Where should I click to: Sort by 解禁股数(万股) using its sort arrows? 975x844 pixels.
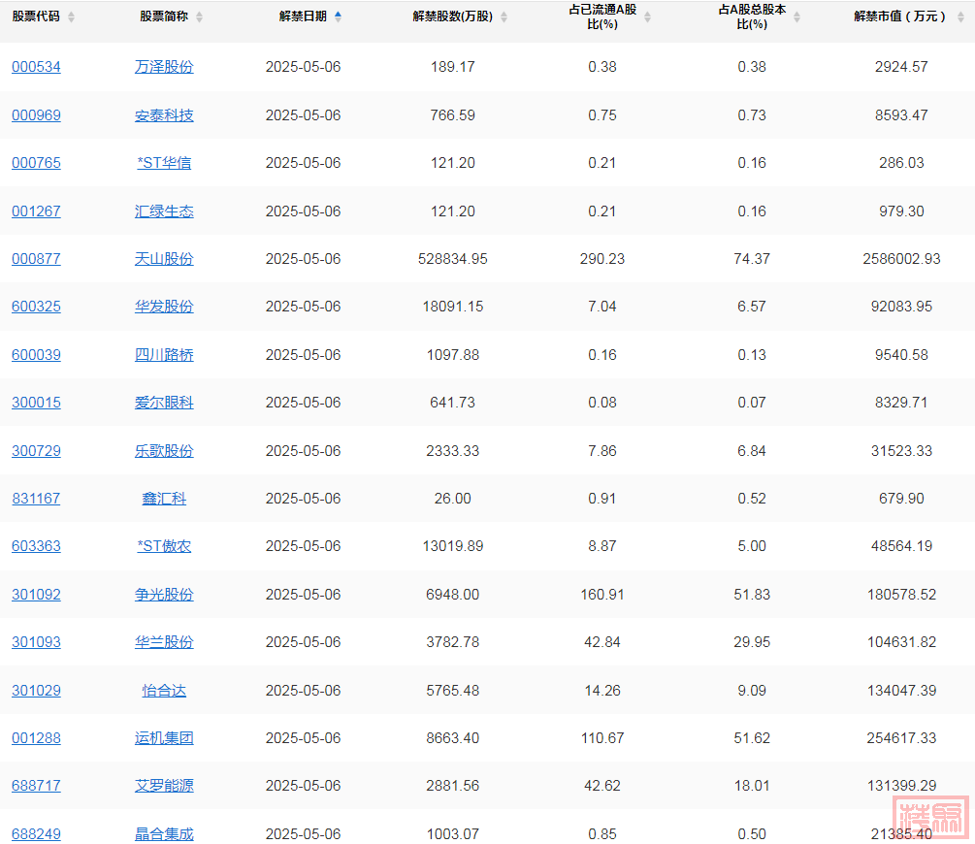click(x=504, y=17)
